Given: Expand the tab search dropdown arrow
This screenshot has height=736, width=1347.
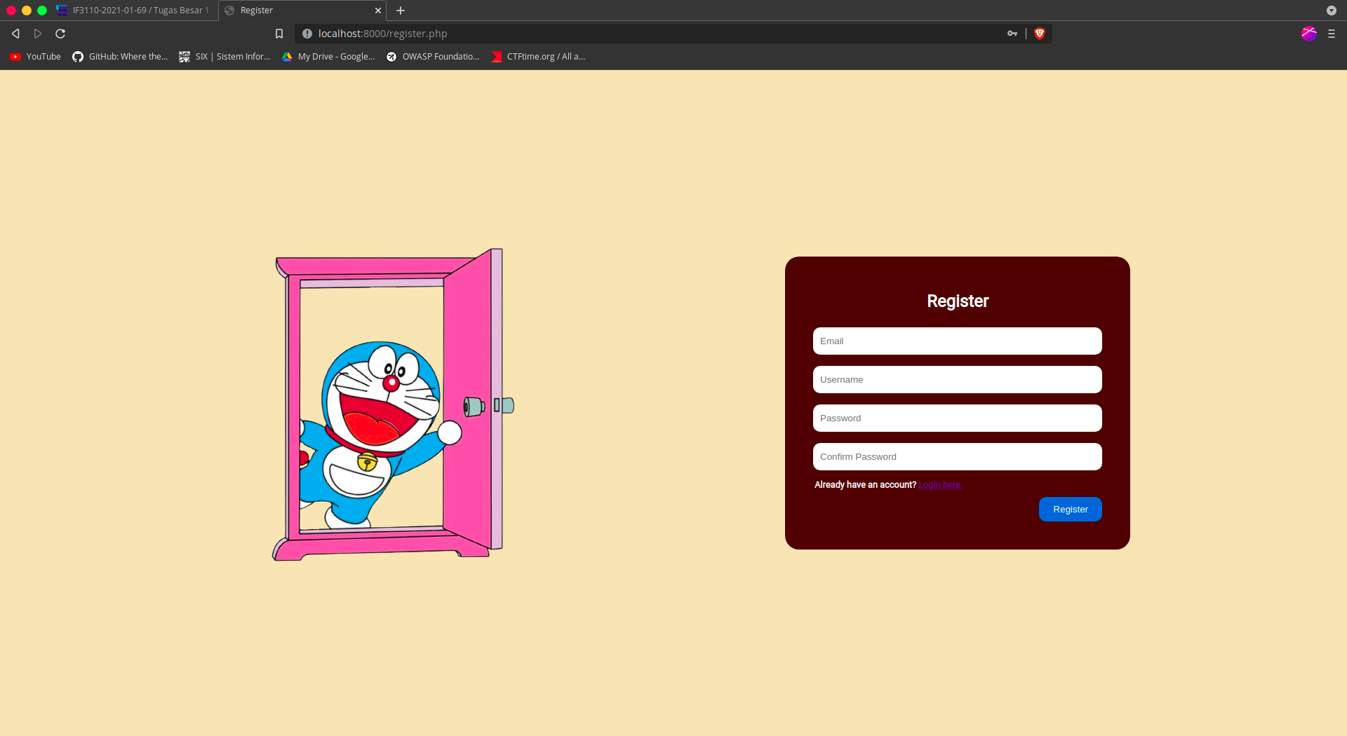Looking at the screenshot, I should (x=1332, y=11).
